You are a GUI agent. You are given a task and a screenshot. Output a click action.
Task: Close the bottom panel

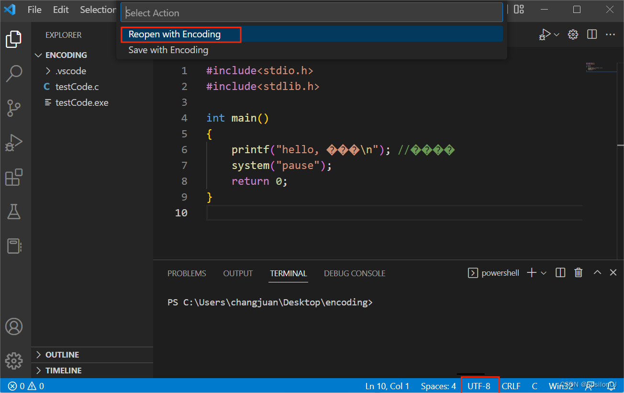tap(613, 272)
